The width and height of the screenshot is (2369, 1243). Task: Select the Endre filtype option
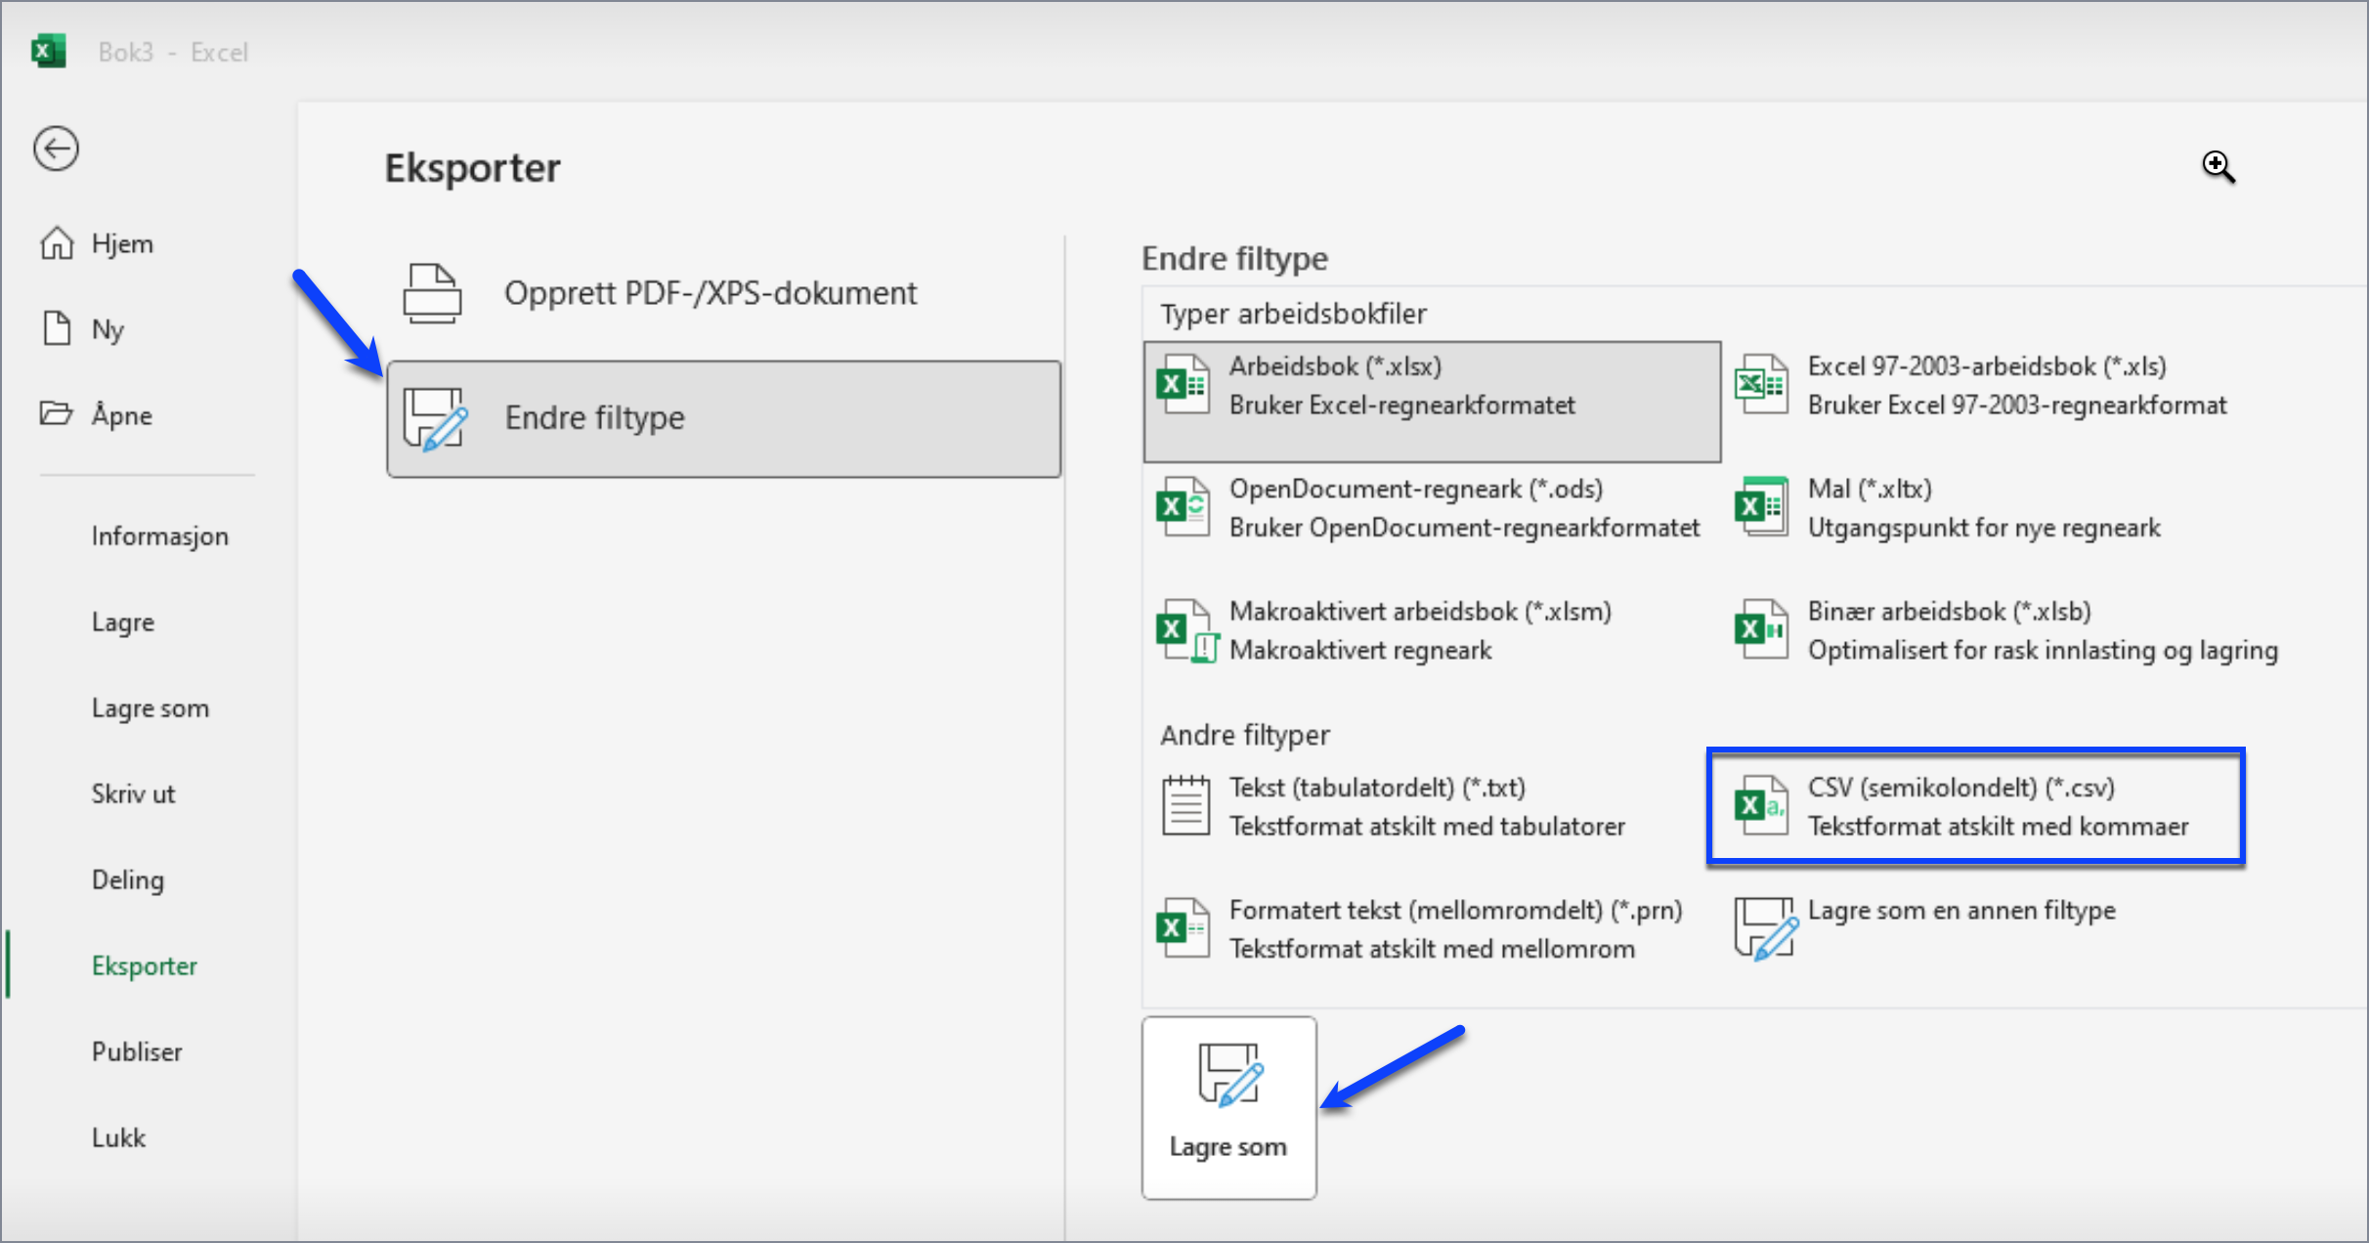724,418
